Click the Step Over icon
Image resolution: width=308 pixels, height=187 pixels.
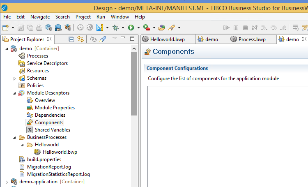pos(274,28)
